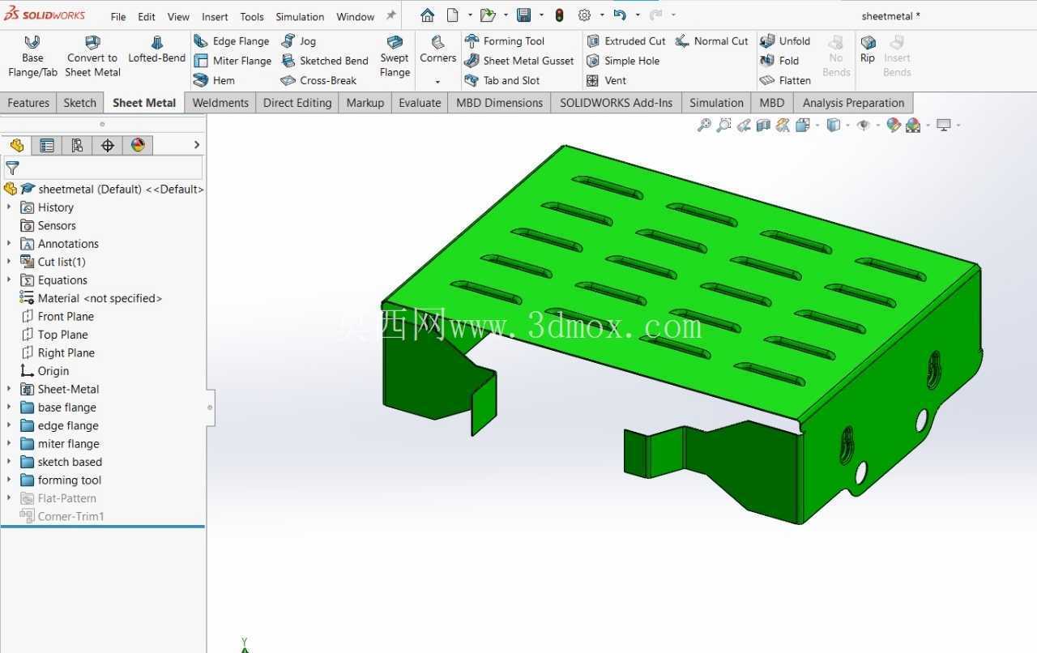Click the Save icon
This screenshot has height=653, width=1037.
523,15
